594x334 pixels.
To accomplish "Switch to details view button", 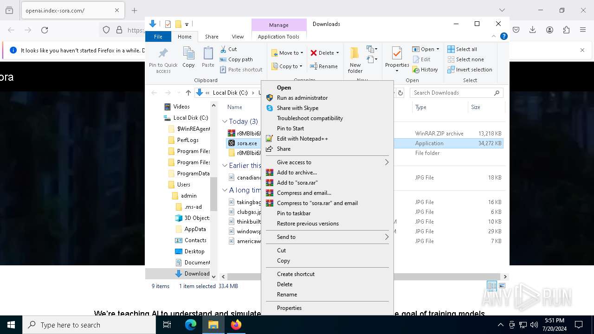I will pyautogui.click(x=492, y=286).
